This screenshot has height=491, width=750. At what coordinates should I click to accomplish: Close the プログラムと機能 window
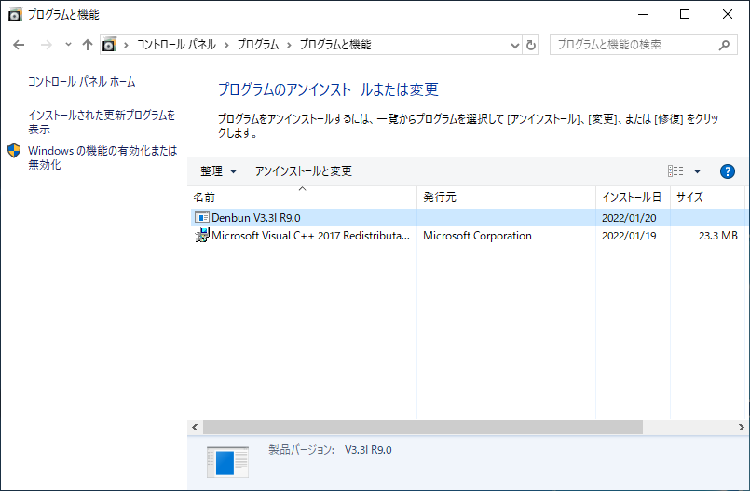(x=727, y=14)
